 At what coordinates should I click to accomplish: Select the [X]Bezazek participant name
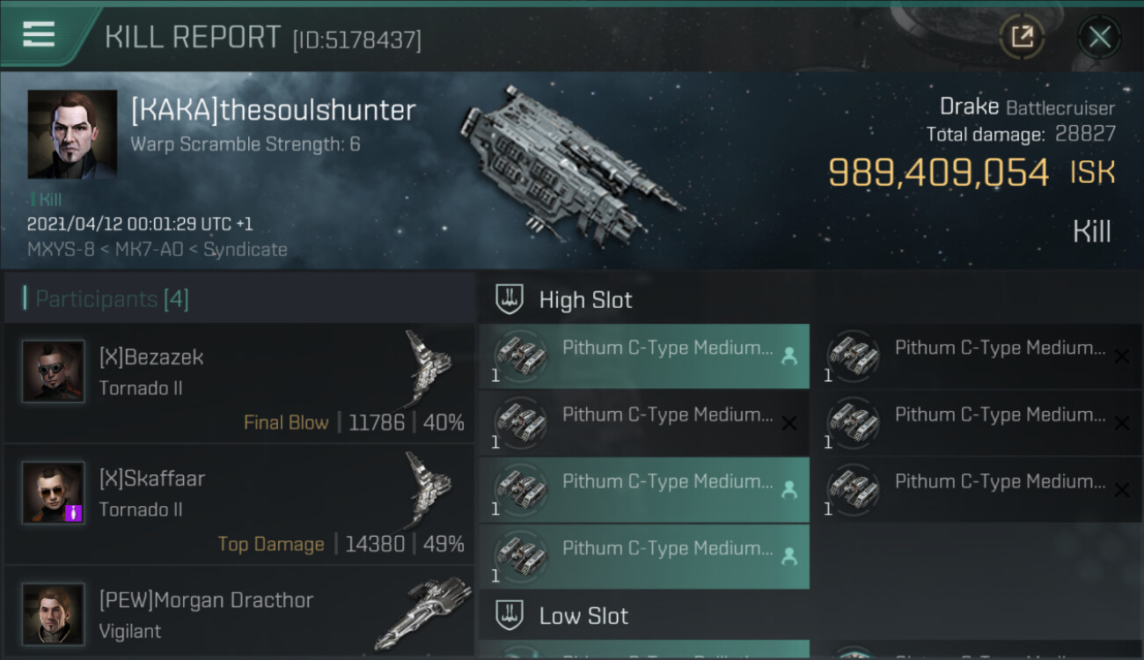pos(151,356)
